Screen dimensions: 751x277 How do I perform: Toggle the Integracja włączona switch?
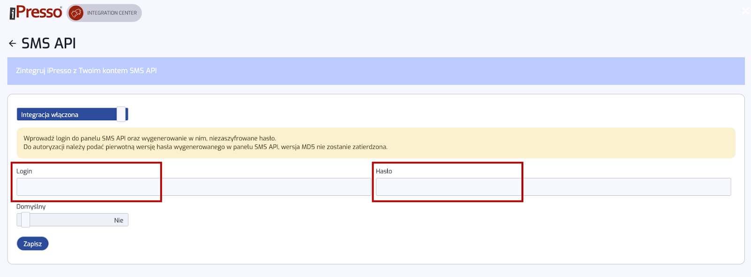coord(72,115)
